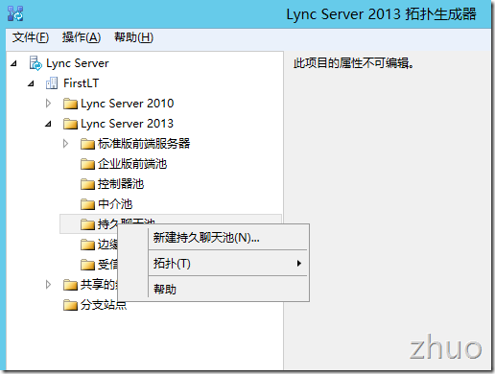Click the Lync Server 2013 拓扑生成器 window title
Screen dimensions: 495x374
point(381,14)
